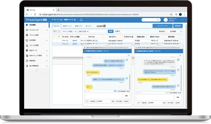Open the チケット状態 filter dropdown
The width and height of the screenshot is (211, 124).
69,31
